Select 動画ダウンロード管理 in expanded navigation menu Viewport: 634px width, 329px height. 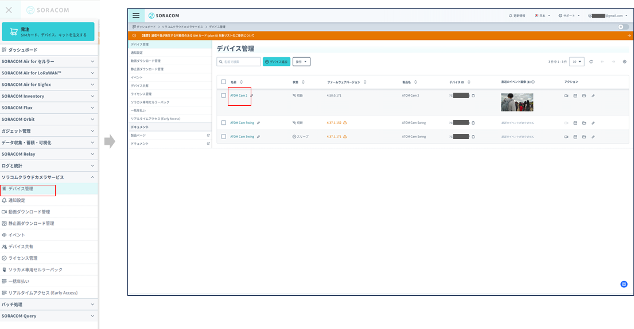(x=49, y=212)
